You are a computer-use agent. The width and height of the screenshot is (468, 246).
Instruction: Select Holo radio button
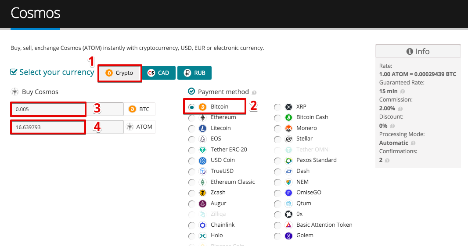point(191,236)
